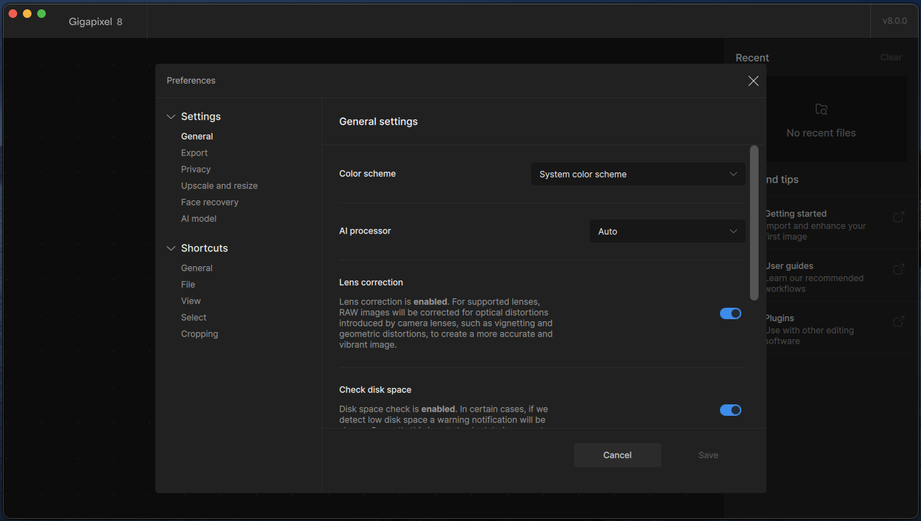Image resolution: width=921 pixels, height=521 pixels.
Task: Click external link icon beside User guides
Action: [899, 270]
